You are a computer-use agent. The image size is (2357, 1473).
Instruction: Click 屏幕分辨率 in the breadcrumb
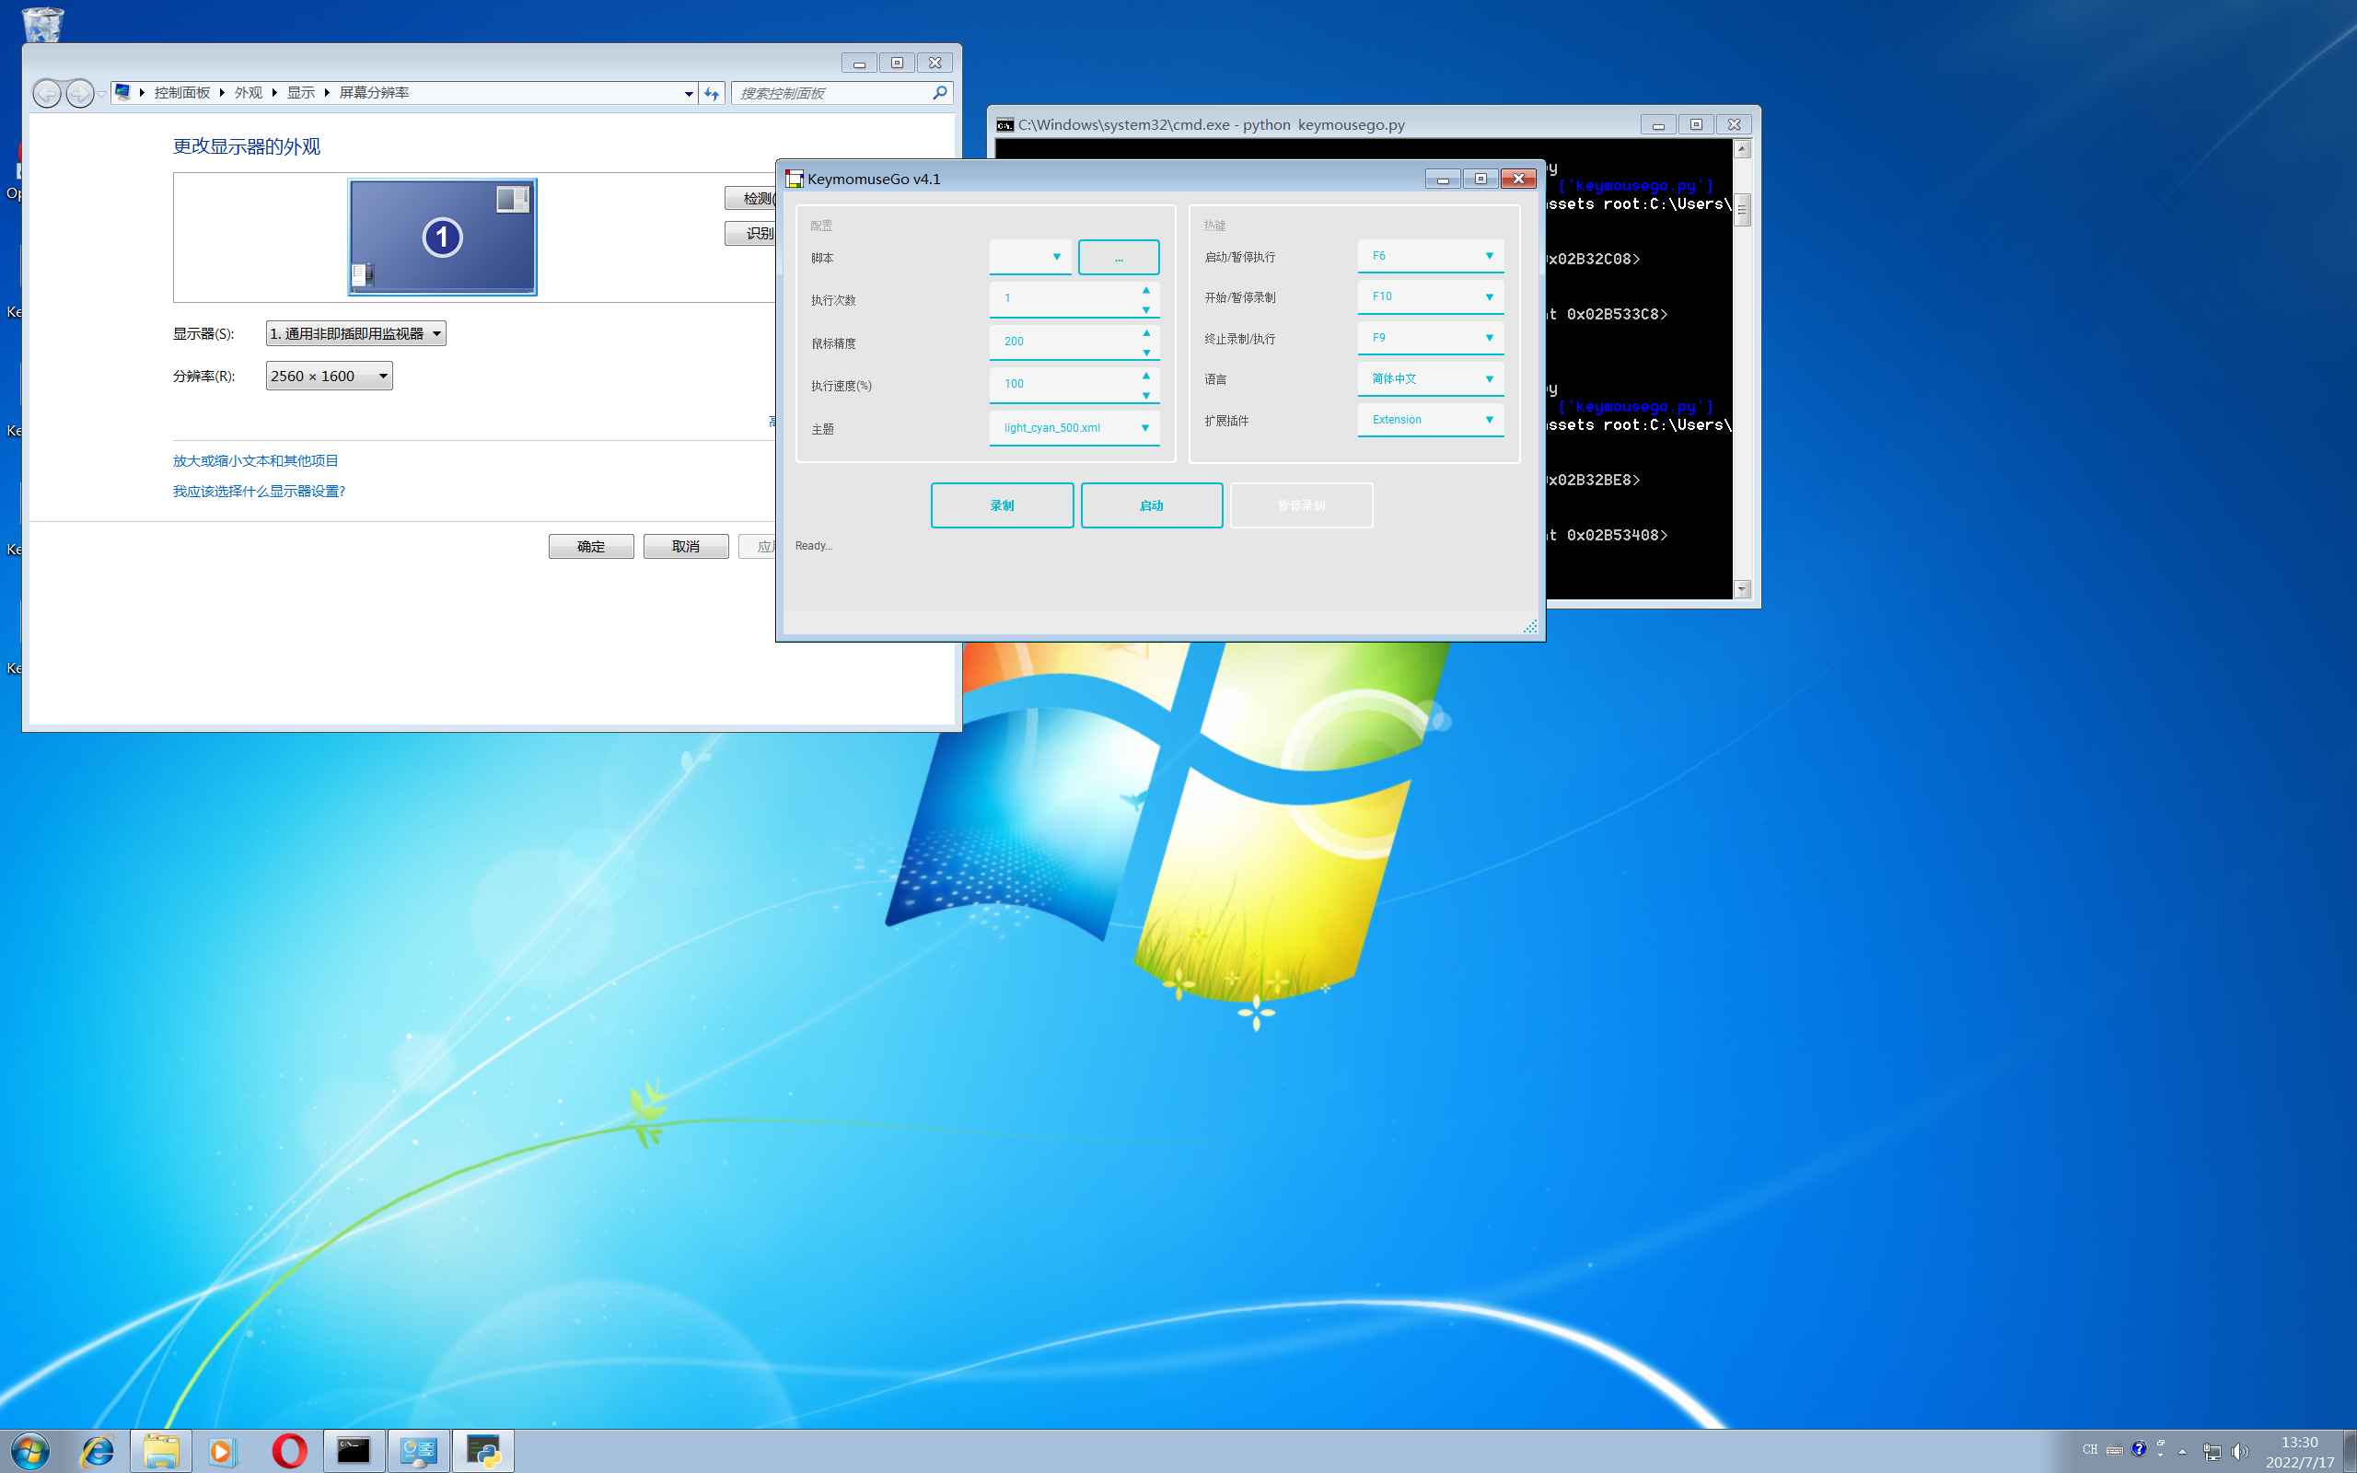click(x=374, y=93)
